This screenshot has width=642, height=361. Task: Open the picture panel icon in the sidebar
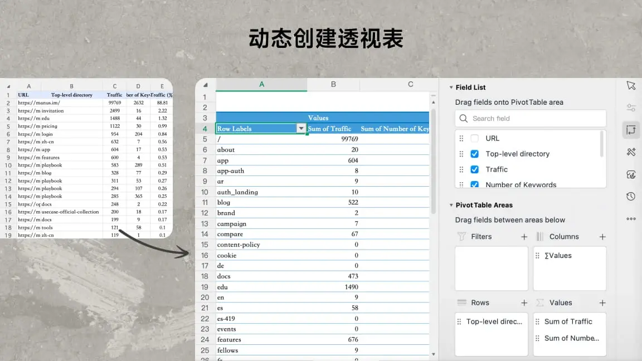tap(631, 175)
